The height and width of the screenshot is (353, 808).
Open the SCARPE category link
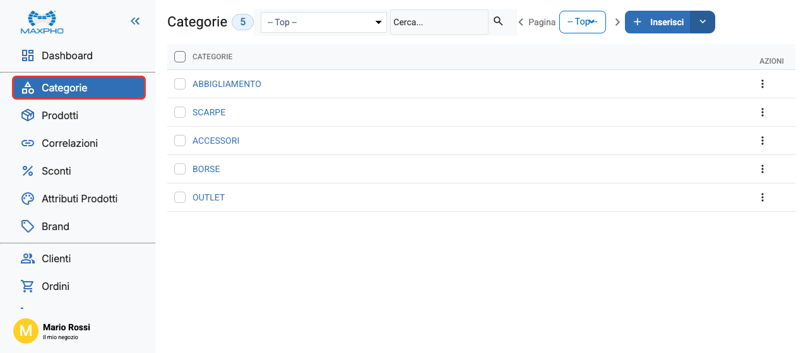(x=209, y=112)
